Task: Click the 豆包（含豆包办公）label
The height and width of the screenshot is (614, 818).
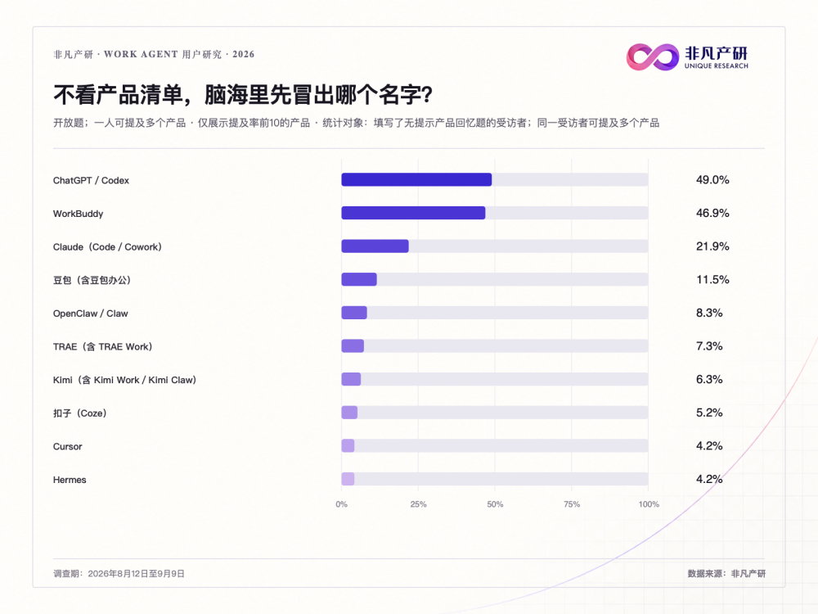Action: (x=92, y=280)
